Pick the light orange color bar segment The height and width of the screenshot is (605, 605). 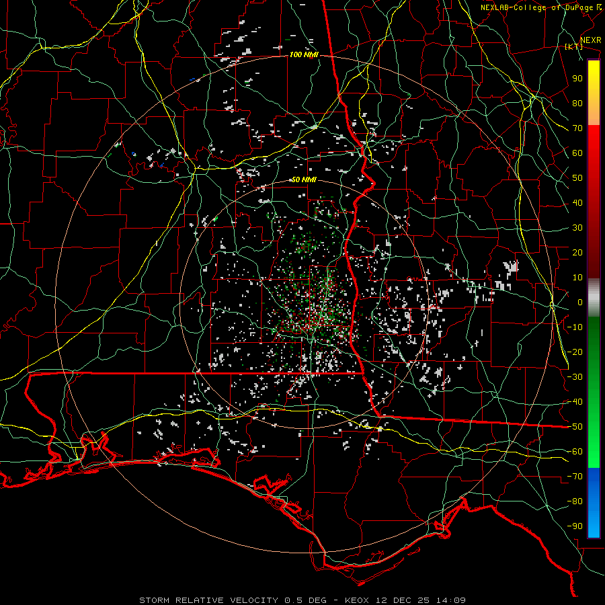(594, 114)
